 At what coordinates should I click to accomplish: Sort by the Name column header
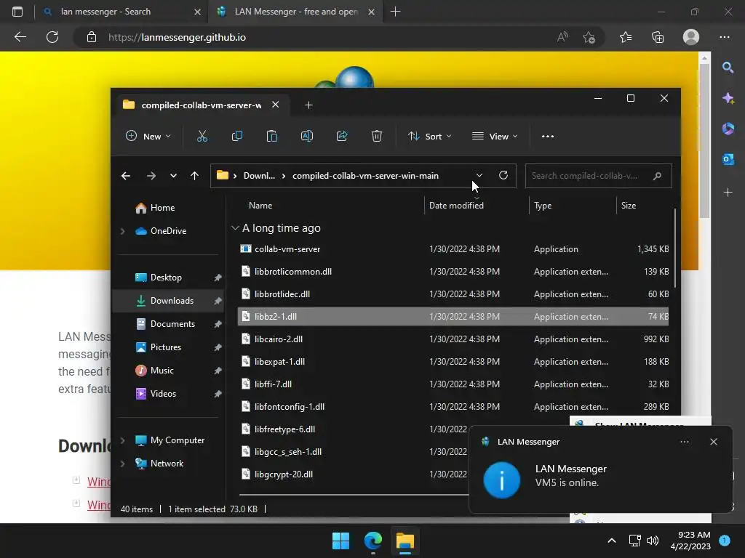point(260,206)
